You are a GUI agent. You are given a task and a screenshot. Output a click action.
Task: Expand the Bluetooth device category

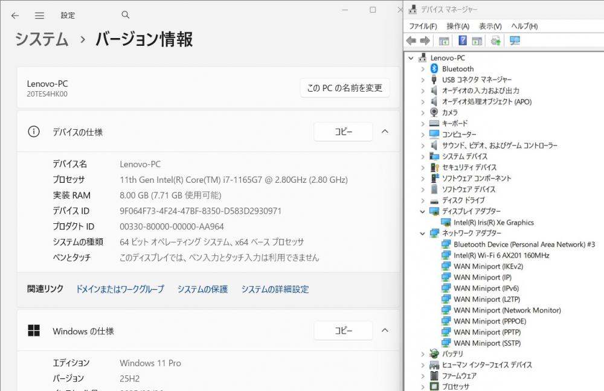point(423,69)
